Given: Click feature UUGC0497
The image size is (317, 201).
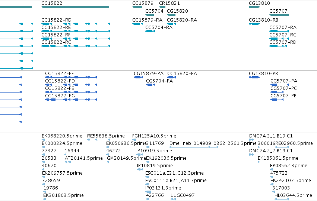Looking at the screenshot, I should pyautogui.click(x=173, y=200).
